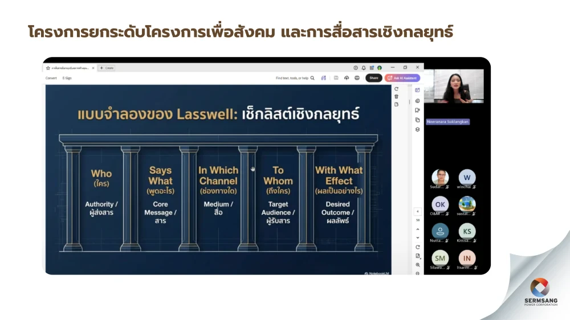Click the Ask AI Assistant button
The width and height of the screenshot is (570, 320).
(402, 78)
